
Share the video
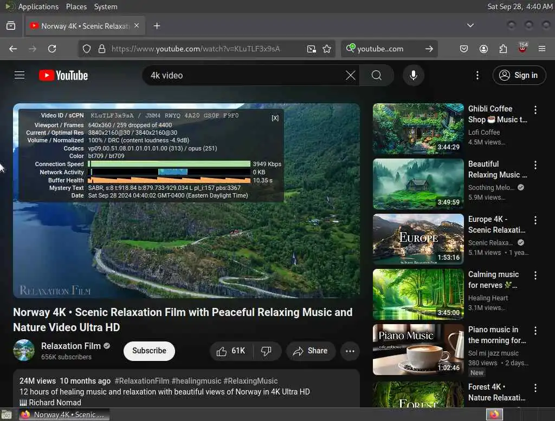pyautogui.click(x=311, y=351)
